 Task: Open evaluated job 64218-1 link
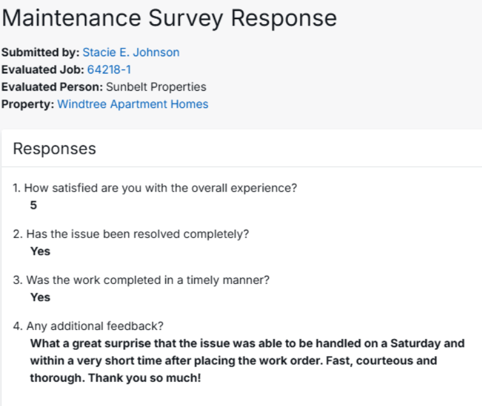coord(109,70)
